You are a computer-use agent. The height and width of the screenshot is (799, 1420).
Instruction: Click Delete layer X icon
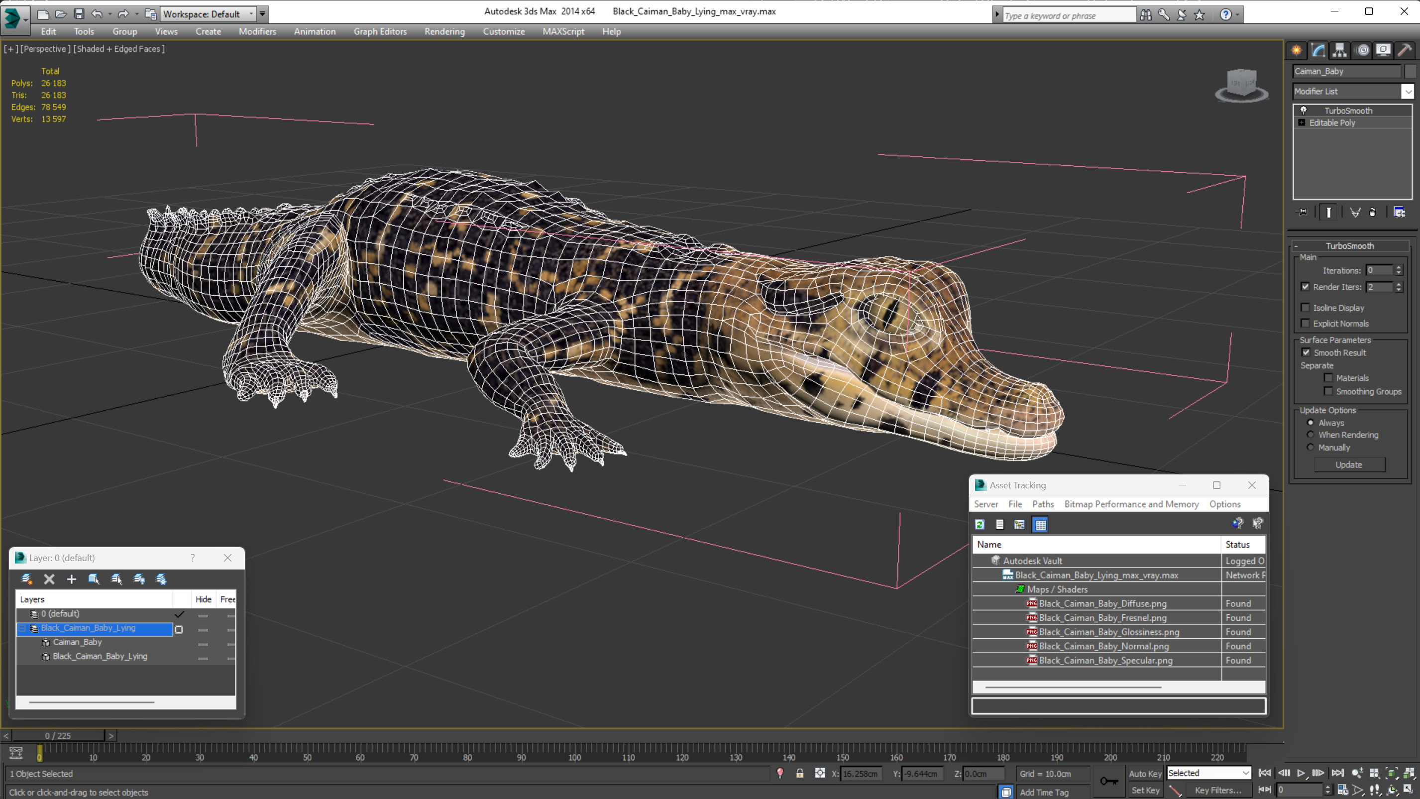[x=49, y=579]
